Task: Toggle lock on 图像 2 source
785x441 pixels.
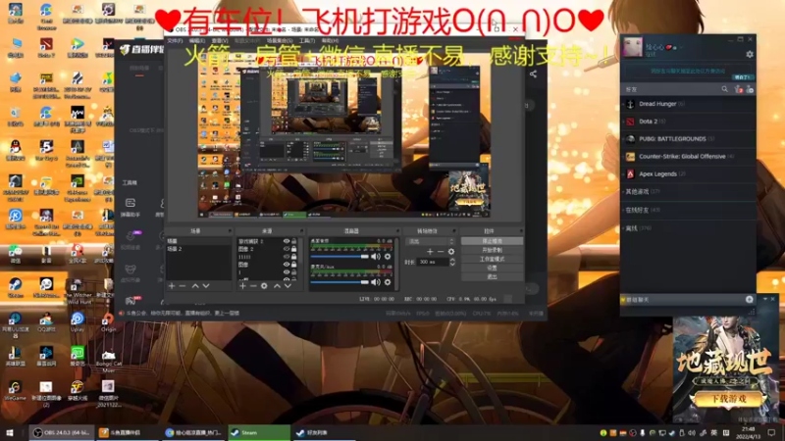Action: [x=293, y=249]
